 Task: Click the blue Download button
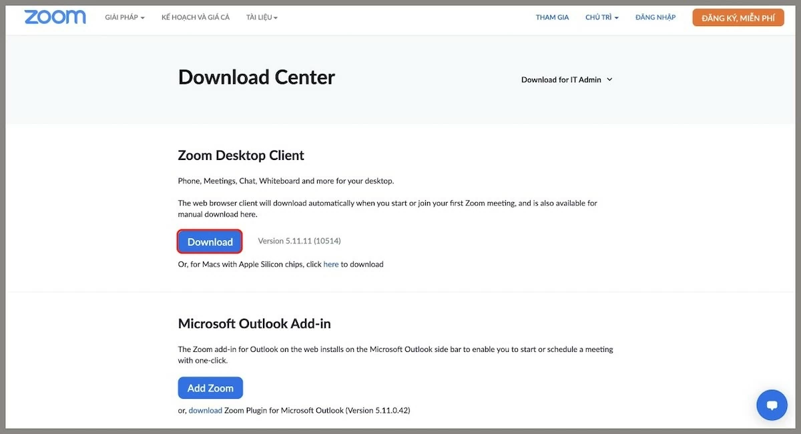210,242
